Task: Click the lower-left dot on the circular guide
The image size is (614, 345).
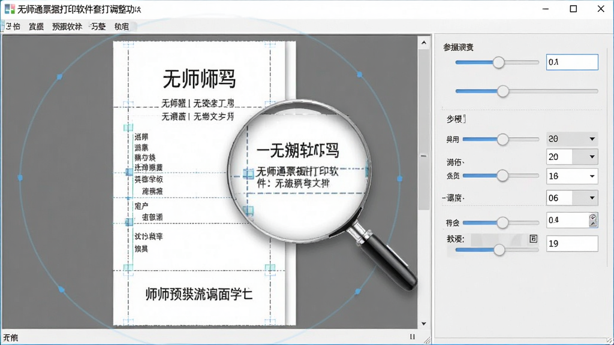Action: [x=61, y=289]
